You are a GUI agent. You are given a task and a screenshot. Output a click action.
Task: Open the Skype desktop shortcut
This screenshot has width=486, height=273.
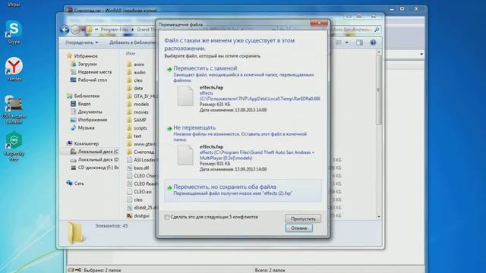pos(14,33)
